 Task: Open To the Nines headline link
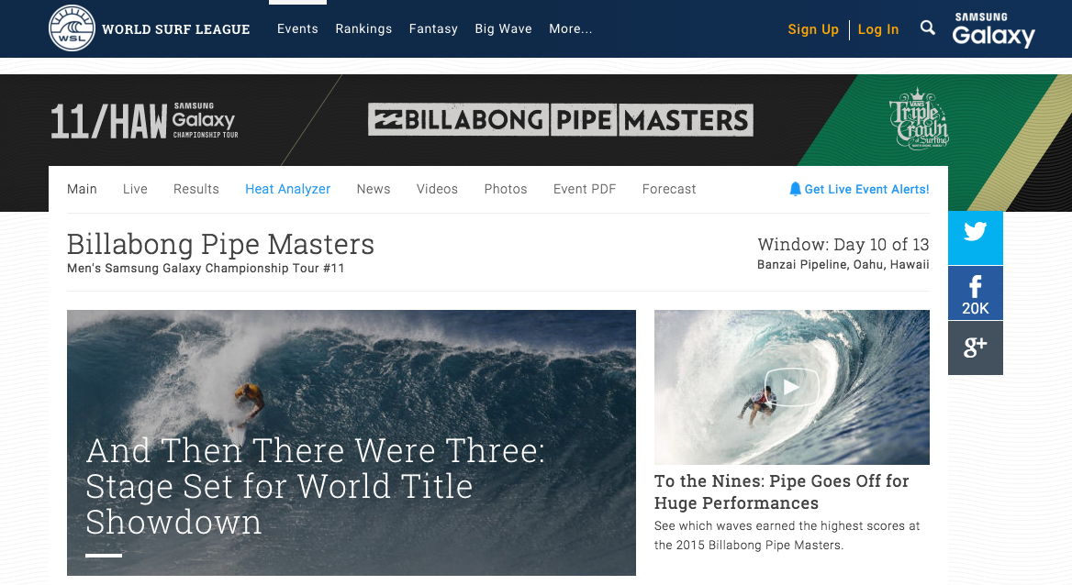pos(781,492)
